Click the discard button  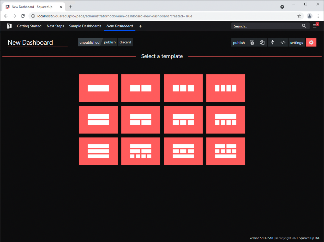pos(125,42)
